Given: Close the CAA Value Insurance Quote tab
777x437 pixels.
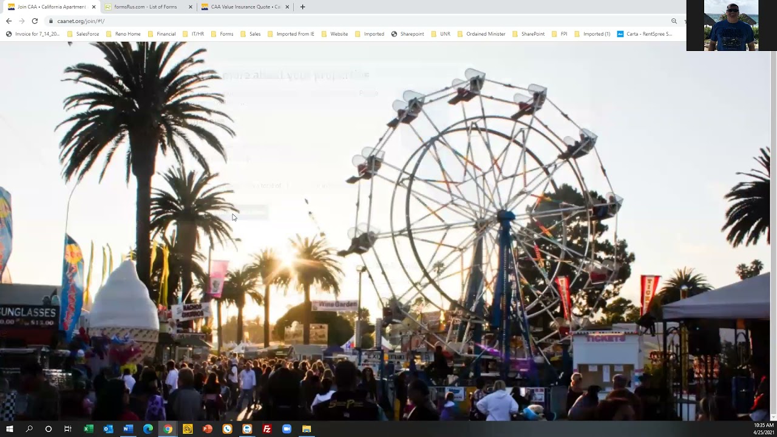Looking at the screenshot, I should click(287, 7).
